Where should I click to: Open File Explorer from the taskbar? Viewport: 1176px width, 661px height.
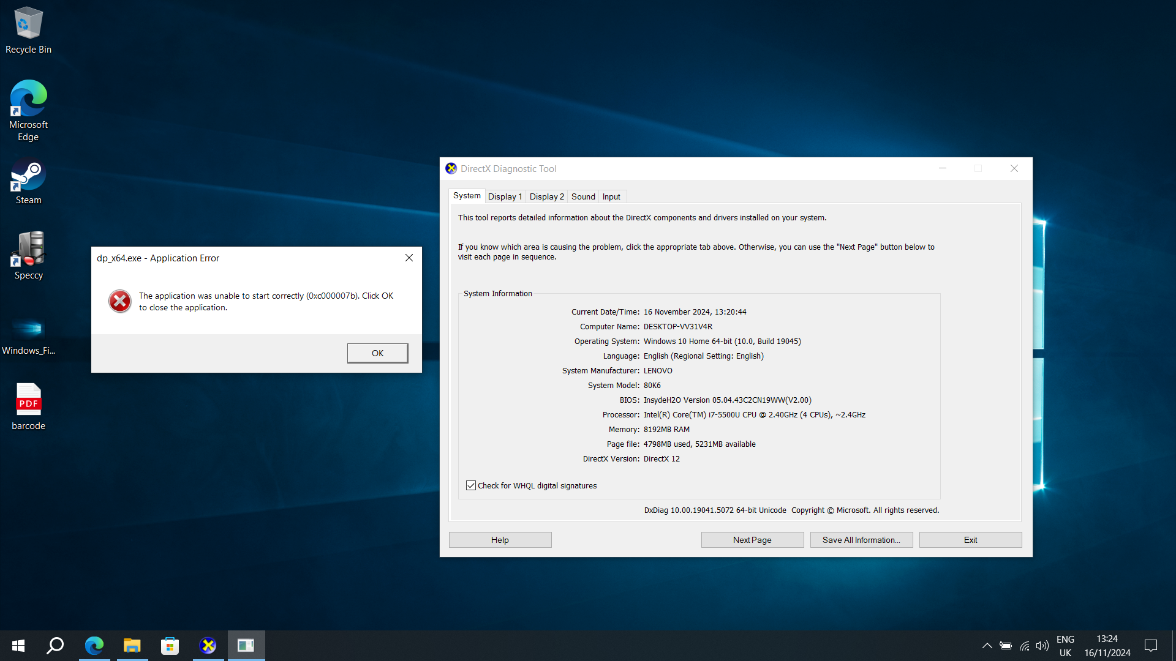coord(132,646)
